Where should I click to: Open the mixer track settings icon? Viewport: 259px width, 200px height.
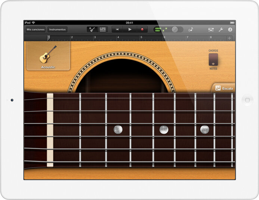(x=211, y=30)
